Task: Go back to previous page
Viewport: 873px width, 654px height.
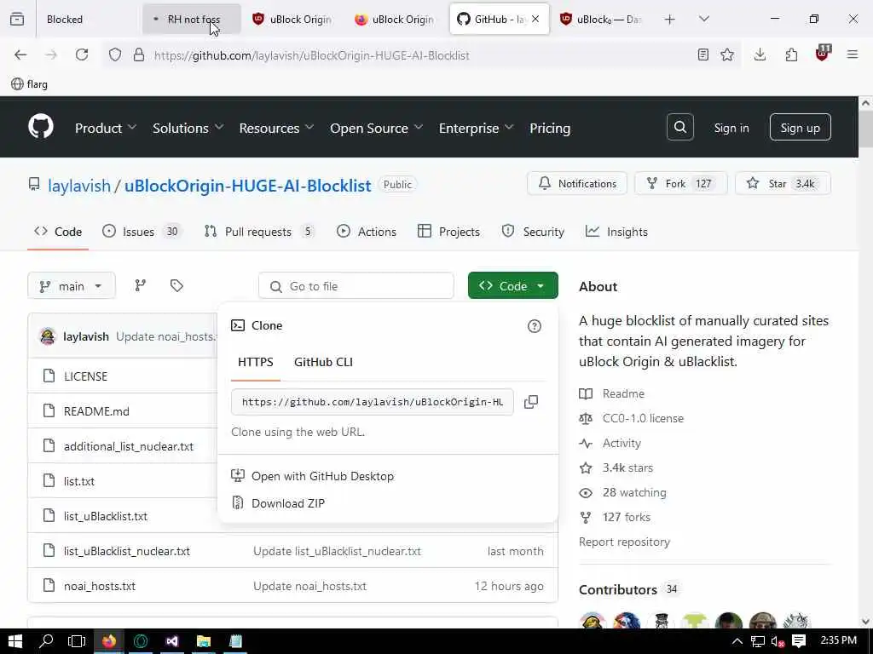Action: point(20,54)
